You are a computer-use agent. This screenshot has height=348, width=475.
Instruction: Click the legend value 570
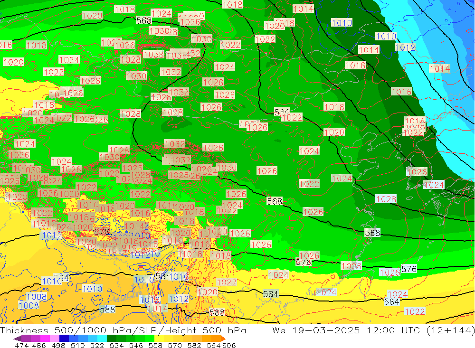click(174, 345)
